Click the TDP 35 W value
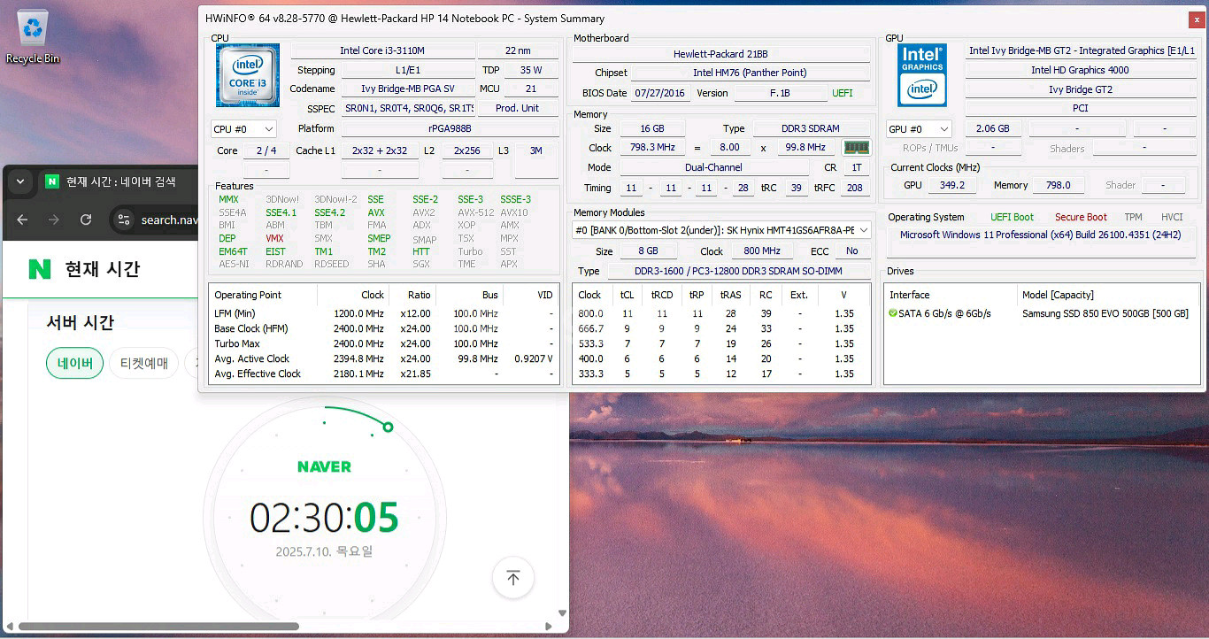This screenshot has width=1209, height=639. click(x=531, y=70)
